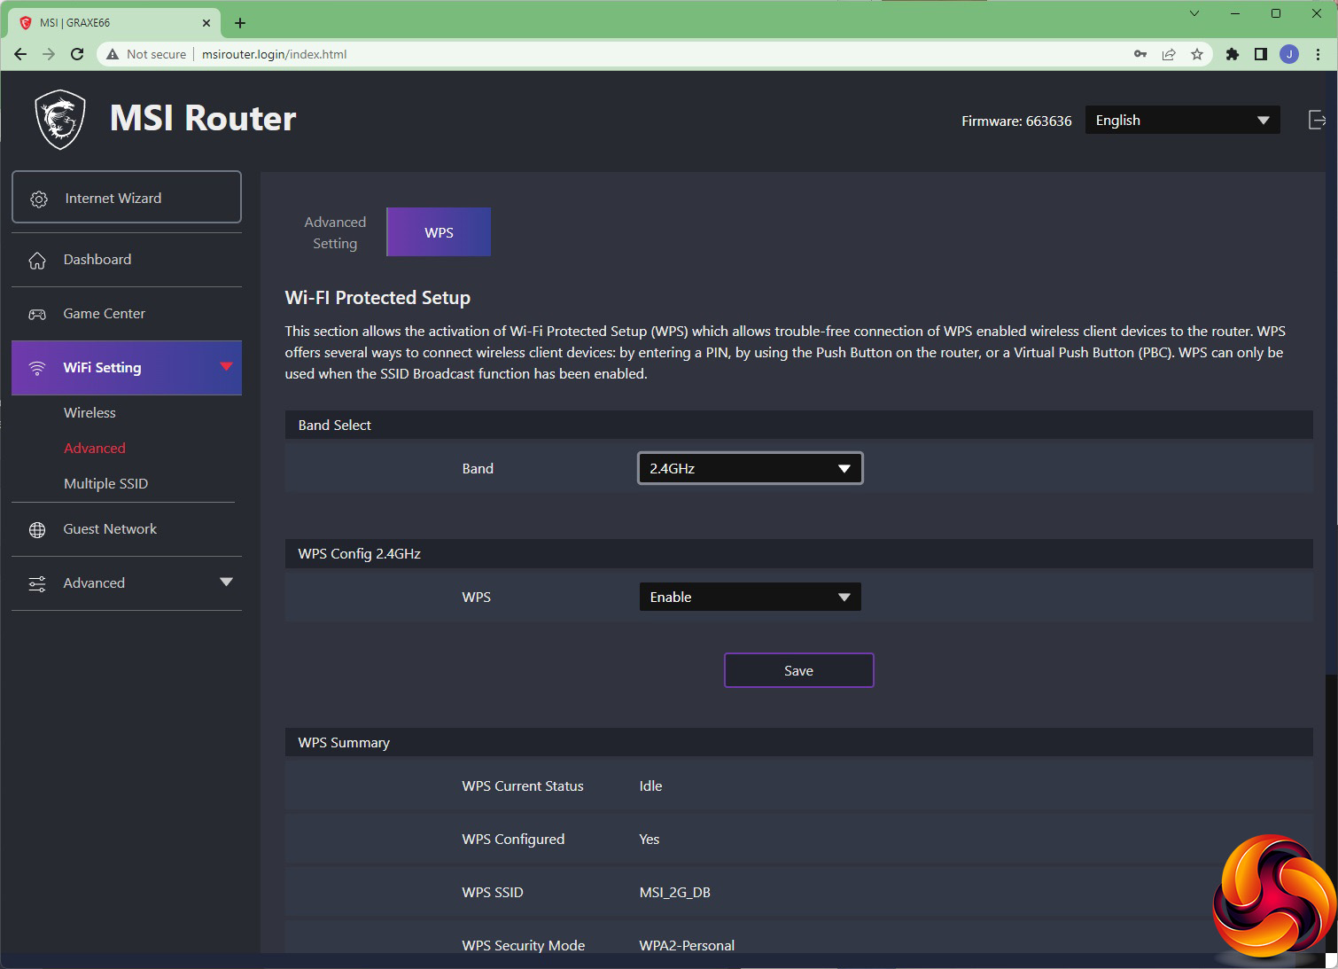Viewport: 1338px width, 969px height.
Task: Click the WPS Security Mode value WPA2-Personal
Action: point(687,945)
